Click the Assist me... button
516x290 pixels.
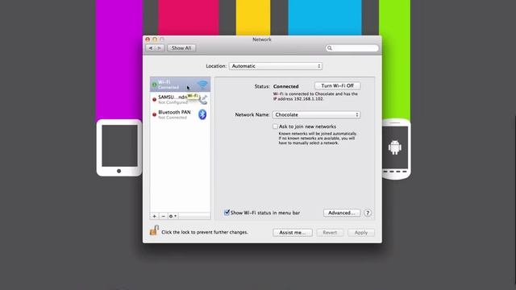point(292,233)
